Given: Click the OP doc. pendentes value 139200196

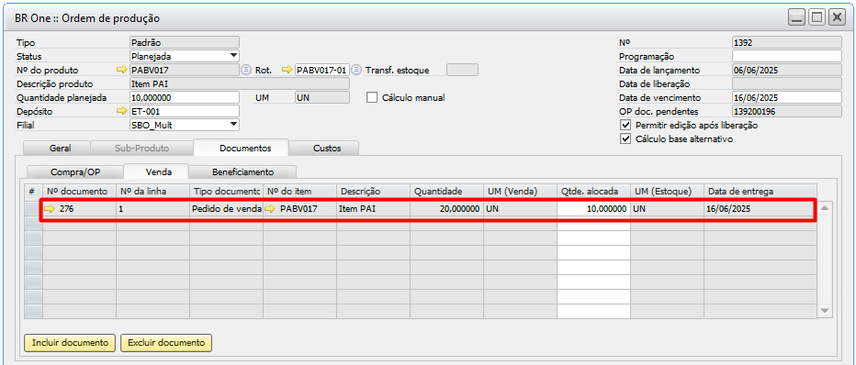Looking at the screenshot, I should coord(787,111).
